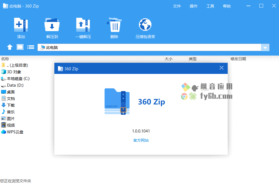The width and height of the screenshot is (279, 185).
Task: Open the 帮助 menu
Action: (x=227, y=6)
